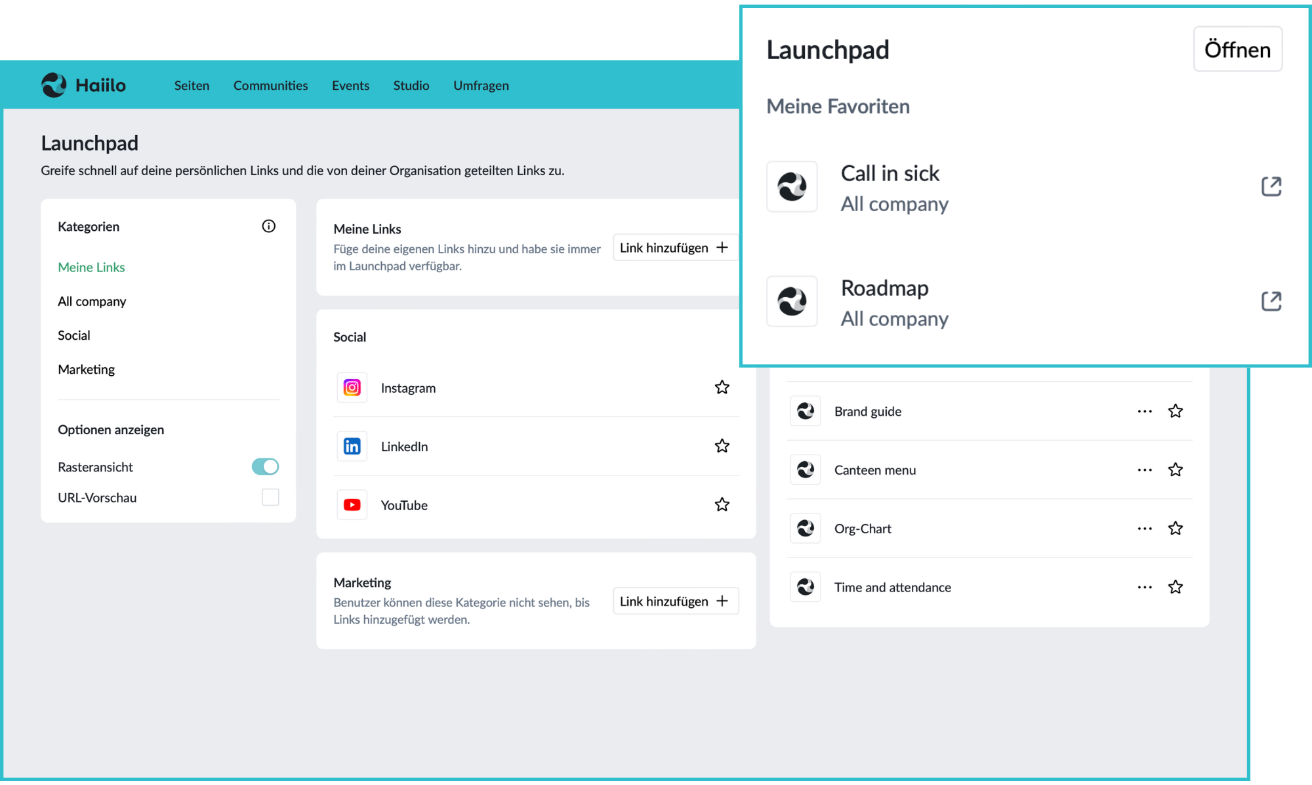Open the options menu for Time and attendance

1144,587
